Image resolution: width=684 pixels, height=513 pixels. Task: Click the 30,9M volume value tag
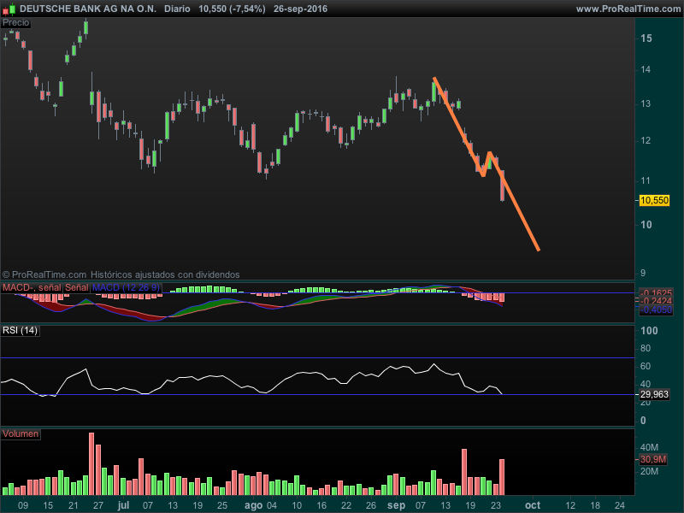(653, 459)
